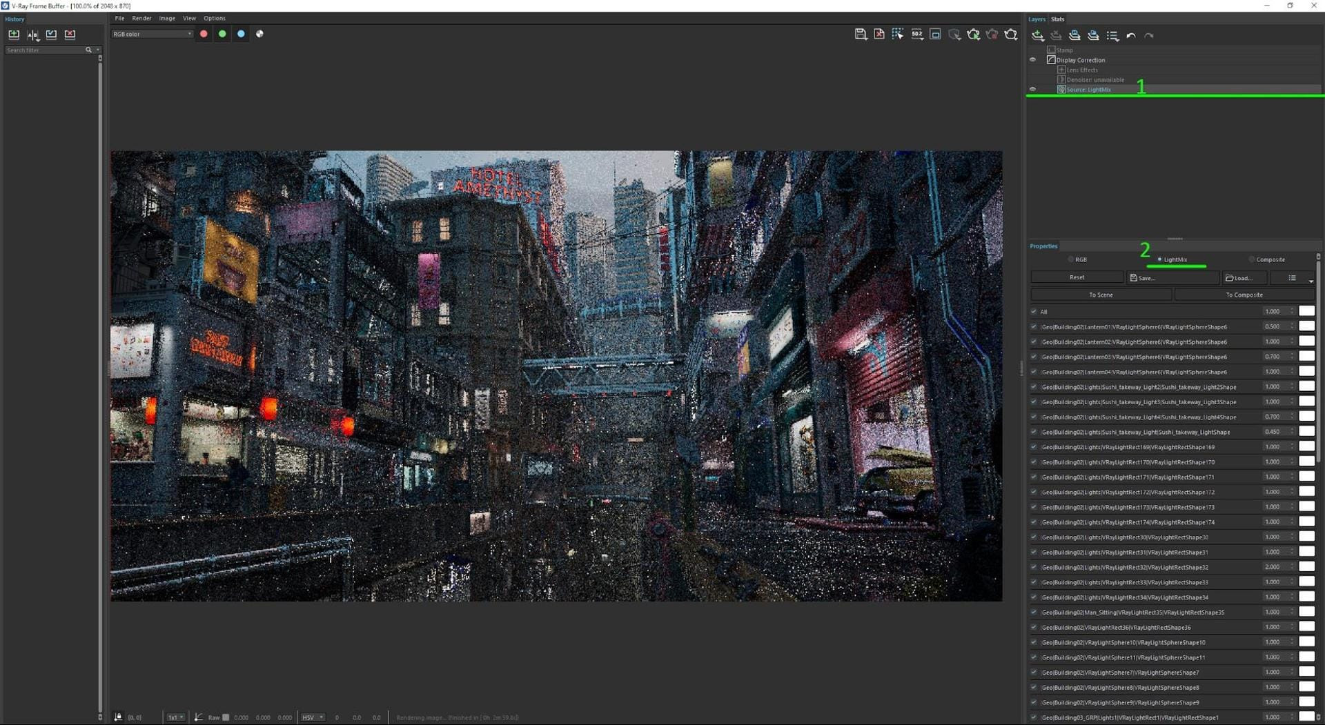Toggle visibility of Display Correction layer
1325x725 pixels.
tap(1033, 60)
